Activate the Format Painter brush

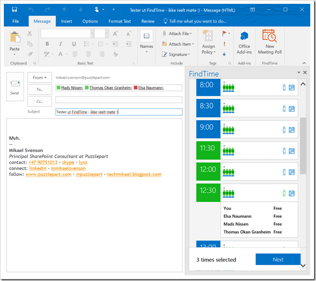[x=30, y=54]
